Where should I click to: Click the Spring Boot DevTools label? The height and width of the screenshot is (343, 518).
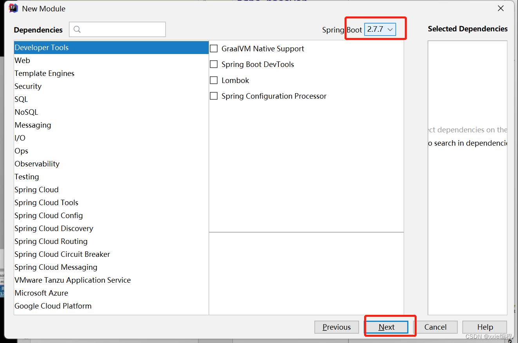[258, 64]
